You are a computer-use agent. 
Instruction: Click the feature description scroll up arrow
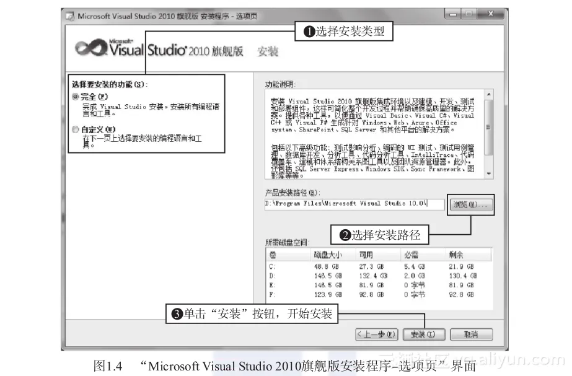tap(489, 94)
